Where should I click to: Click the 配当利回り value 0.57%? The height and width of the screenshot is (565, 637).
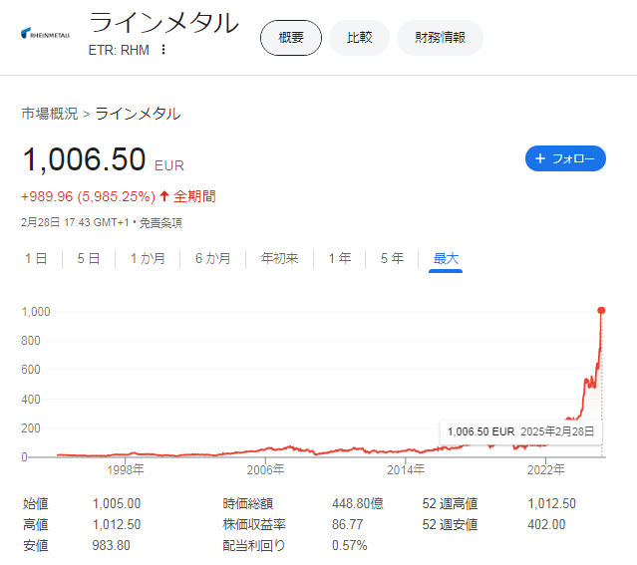click(349, 545)
